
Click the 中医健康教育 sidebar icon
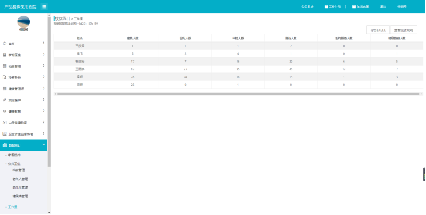5,122
